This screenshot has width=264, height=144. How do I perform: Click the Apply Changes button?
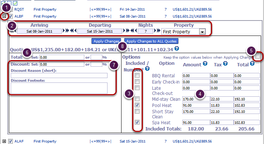tap(106, 41)
